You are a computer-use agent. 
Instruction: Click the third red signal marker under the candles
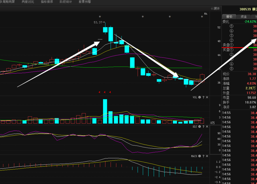tap(110, 92)
